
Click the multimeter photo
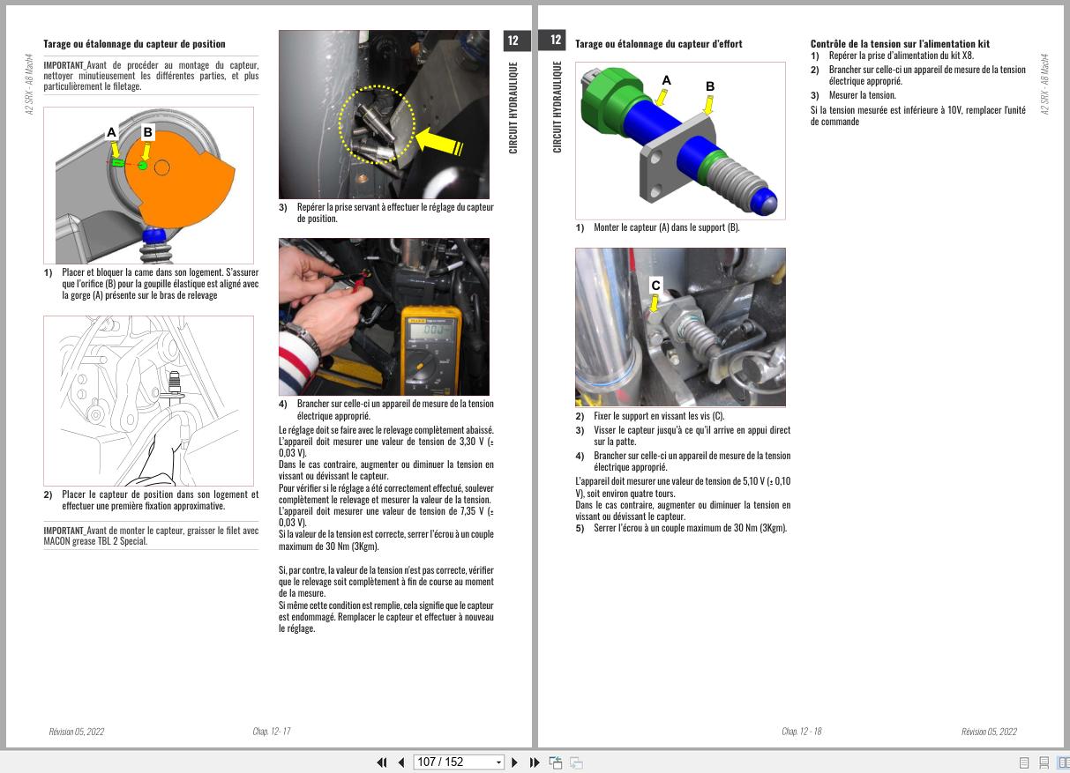(384, 316)
